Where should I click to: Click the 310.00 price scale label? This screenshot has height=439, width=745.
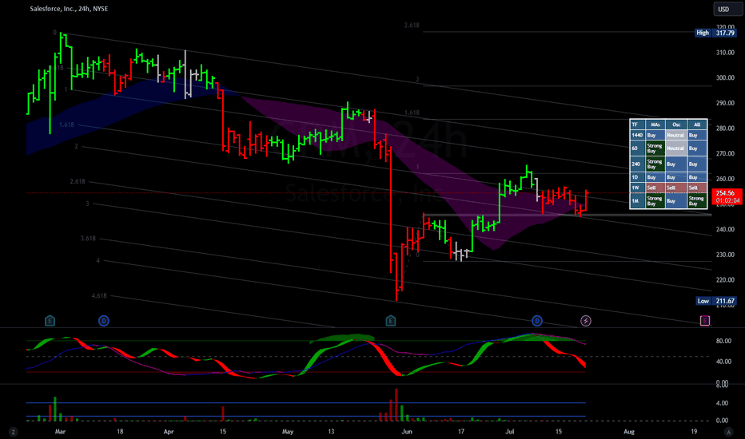coord(725,53)
